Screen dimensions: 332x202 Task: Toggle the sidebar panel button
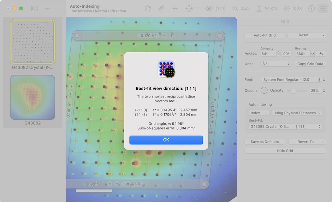(34, 8)
